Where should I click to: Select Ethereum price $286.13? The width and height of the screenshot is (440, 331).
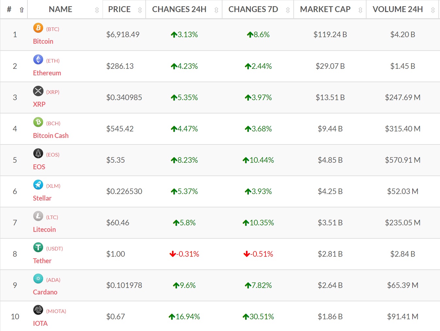pyautogui.click(x=120, y=66)
